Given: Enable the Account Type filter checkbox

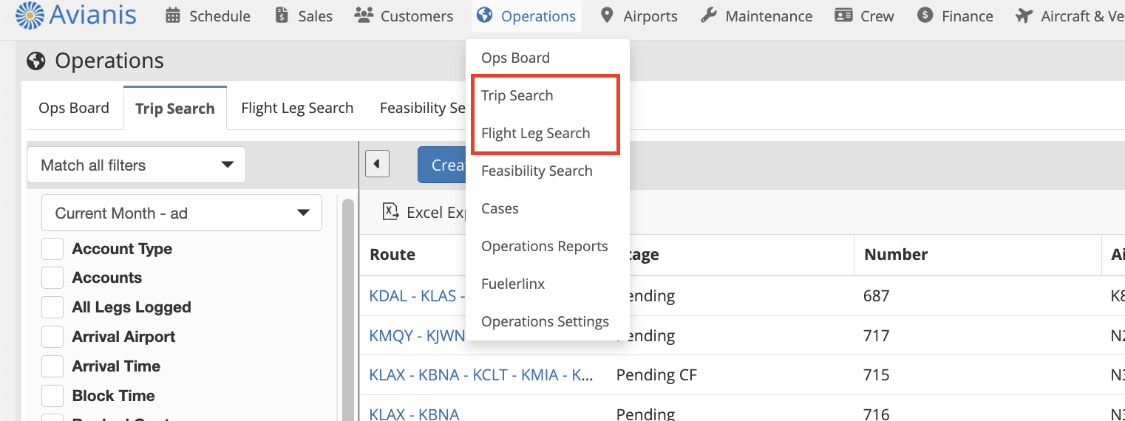Looking at the screenshot, I should [52, 249].
